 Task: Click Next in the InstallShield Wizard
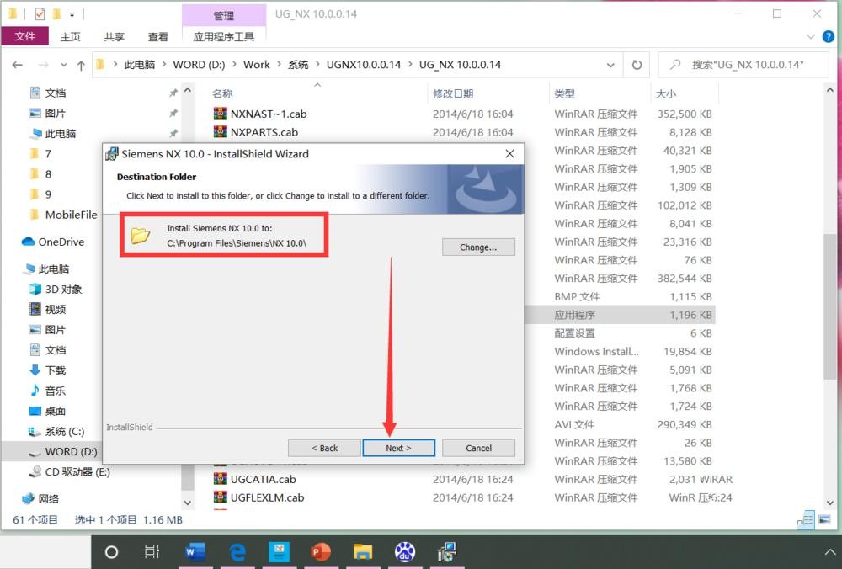coord(398,448)
